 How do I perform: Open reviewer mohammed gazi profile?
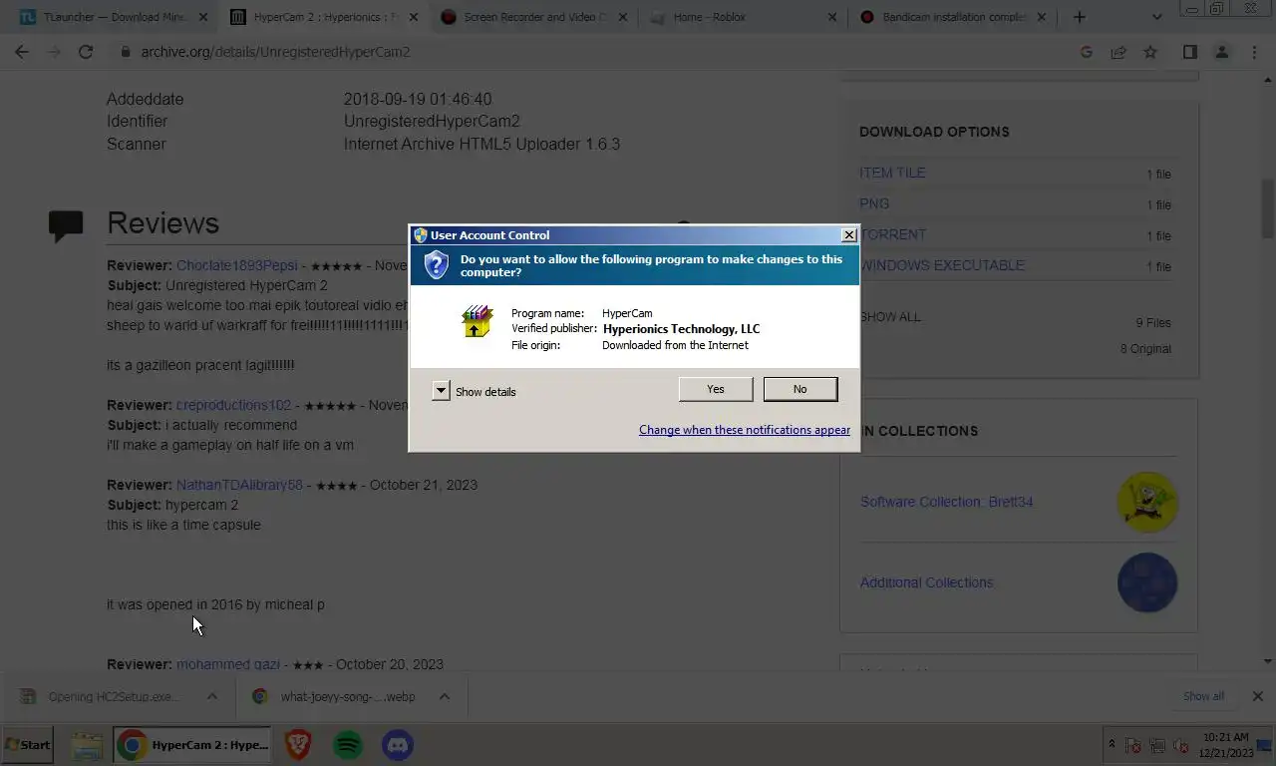pyautogui.click(x=228, y=664)
